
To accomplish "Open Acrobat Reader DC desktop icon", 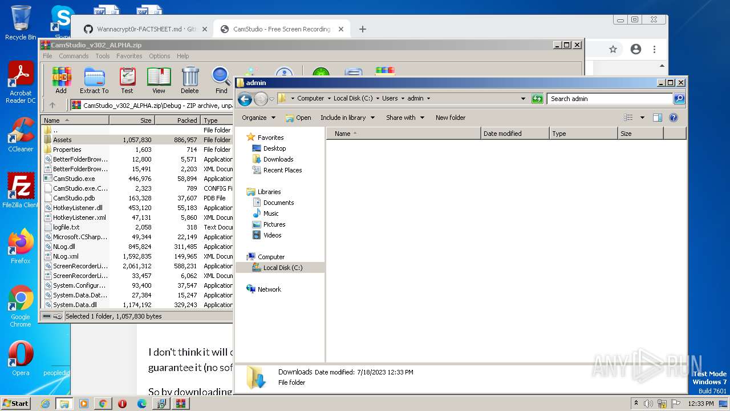I will [21, 83].
